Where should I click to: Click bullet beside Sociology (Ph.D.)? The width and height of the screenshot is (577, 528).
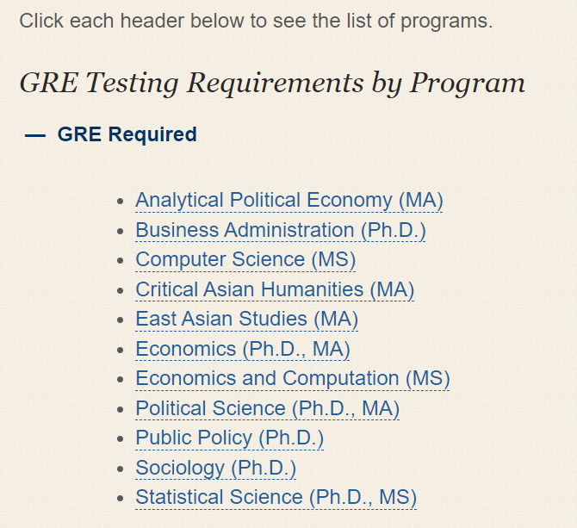pos(120,469)
